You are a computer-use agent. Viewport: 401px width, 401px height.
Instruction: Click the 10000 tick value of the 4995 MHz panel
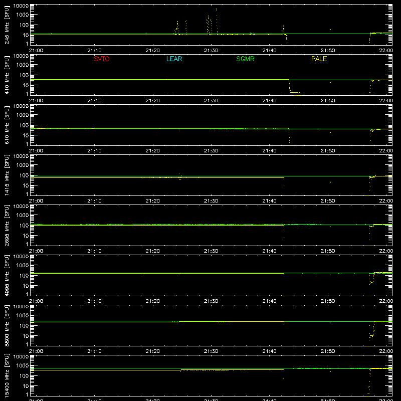21,257
